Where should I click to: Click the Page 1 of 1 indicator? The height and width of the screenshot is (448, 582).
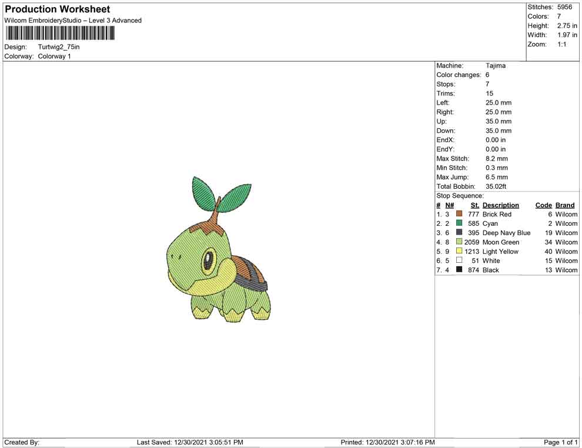(560, 442)
